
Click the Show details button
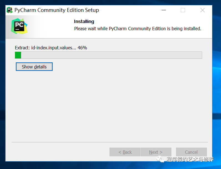34,66
